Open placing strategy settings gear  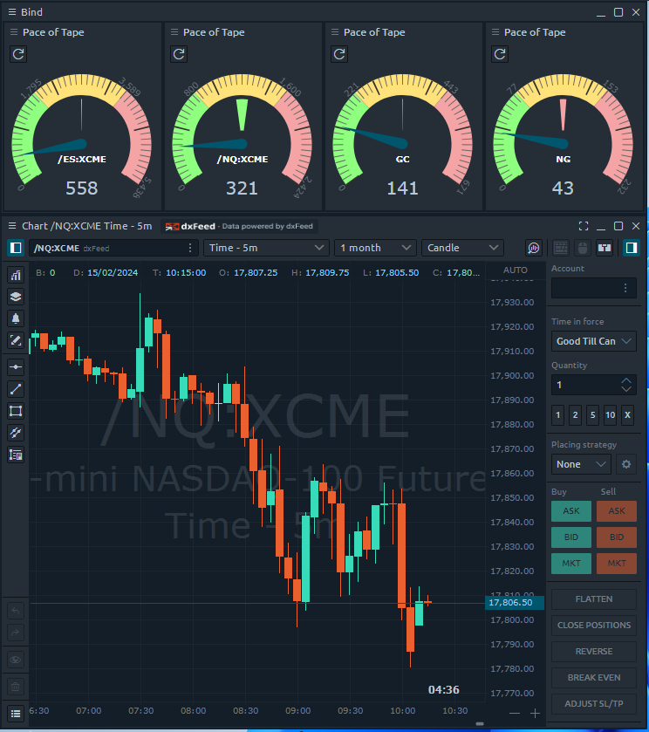point(625,464)
